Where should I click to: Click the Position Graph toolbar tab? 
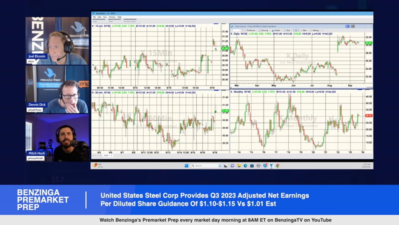[x=130, y=21]
